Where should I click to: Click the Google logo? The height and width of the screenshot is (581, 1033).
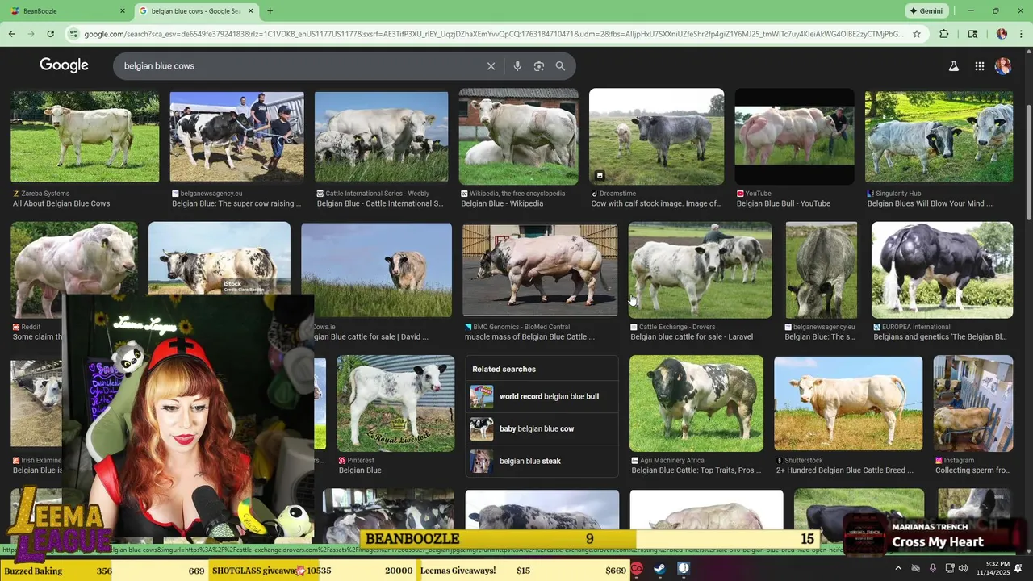pyautogui.click(x=64, y=65)
